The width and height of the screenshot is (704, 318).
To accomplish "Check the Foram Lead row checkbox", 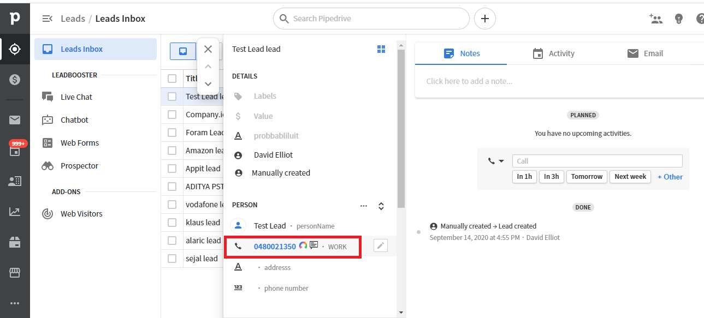I will (172, 133).
